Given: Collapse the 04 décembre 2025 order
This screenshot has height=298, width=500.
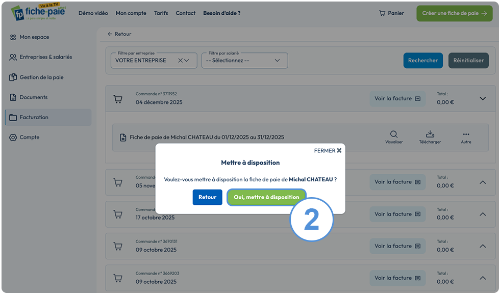Looking at the screenshot, I should click(x=483, y=99).
